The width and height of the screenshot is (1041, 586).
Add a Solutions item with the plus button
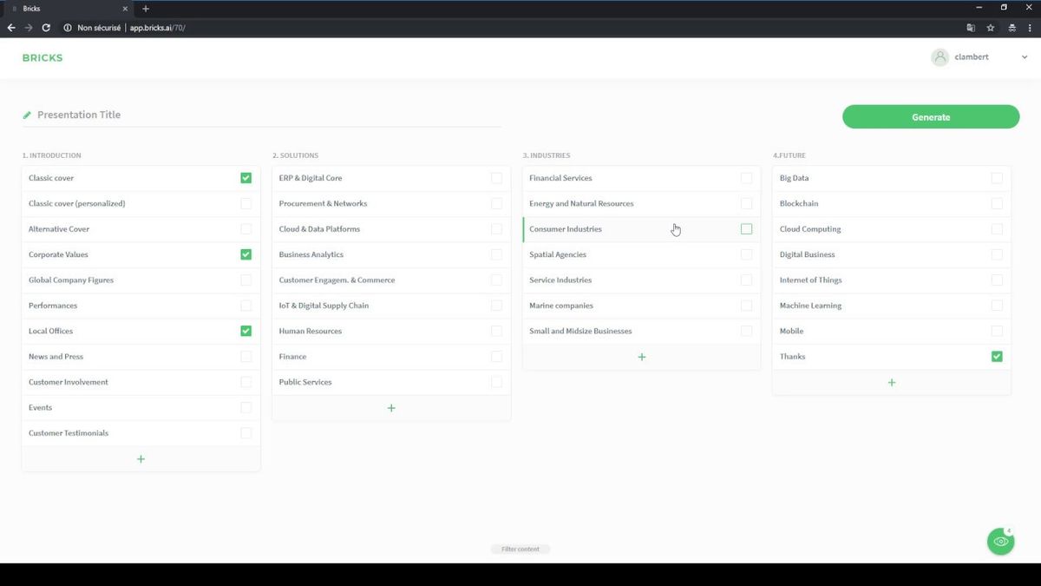390,407
